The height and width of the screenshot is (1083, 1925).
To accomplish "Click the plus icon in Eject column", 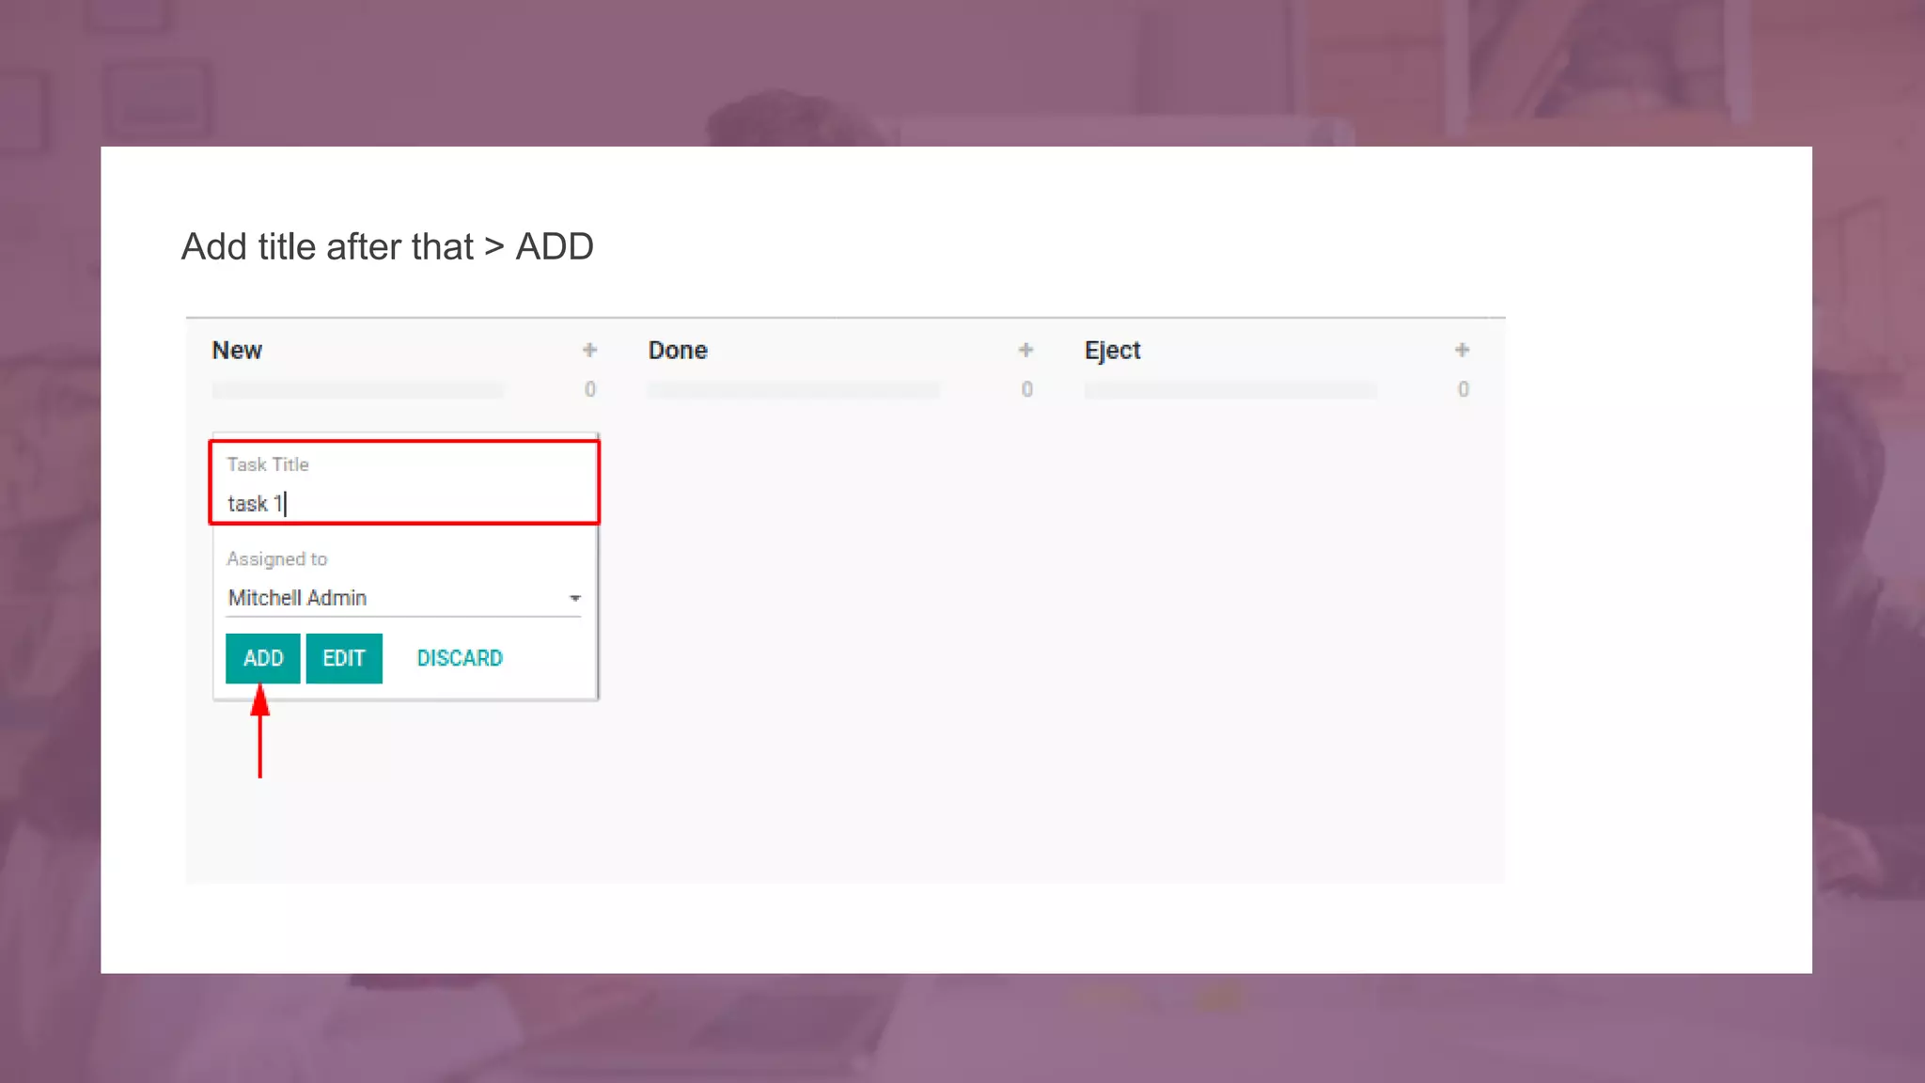I will coord(1462,350).
